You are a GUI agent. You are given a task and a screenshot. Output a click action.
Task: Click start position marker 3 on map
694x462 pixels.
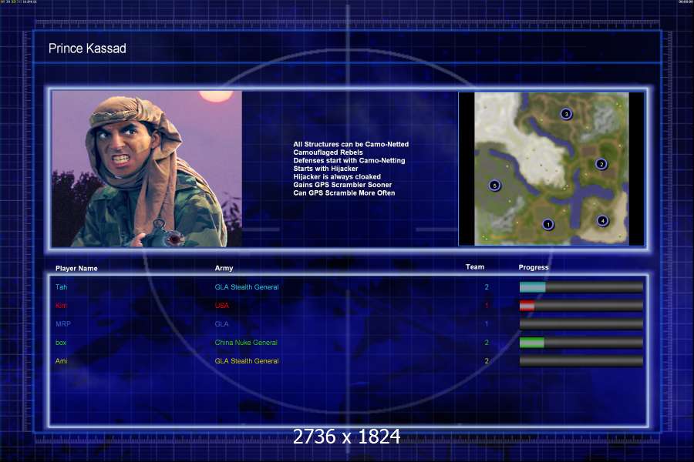[566, 114]
